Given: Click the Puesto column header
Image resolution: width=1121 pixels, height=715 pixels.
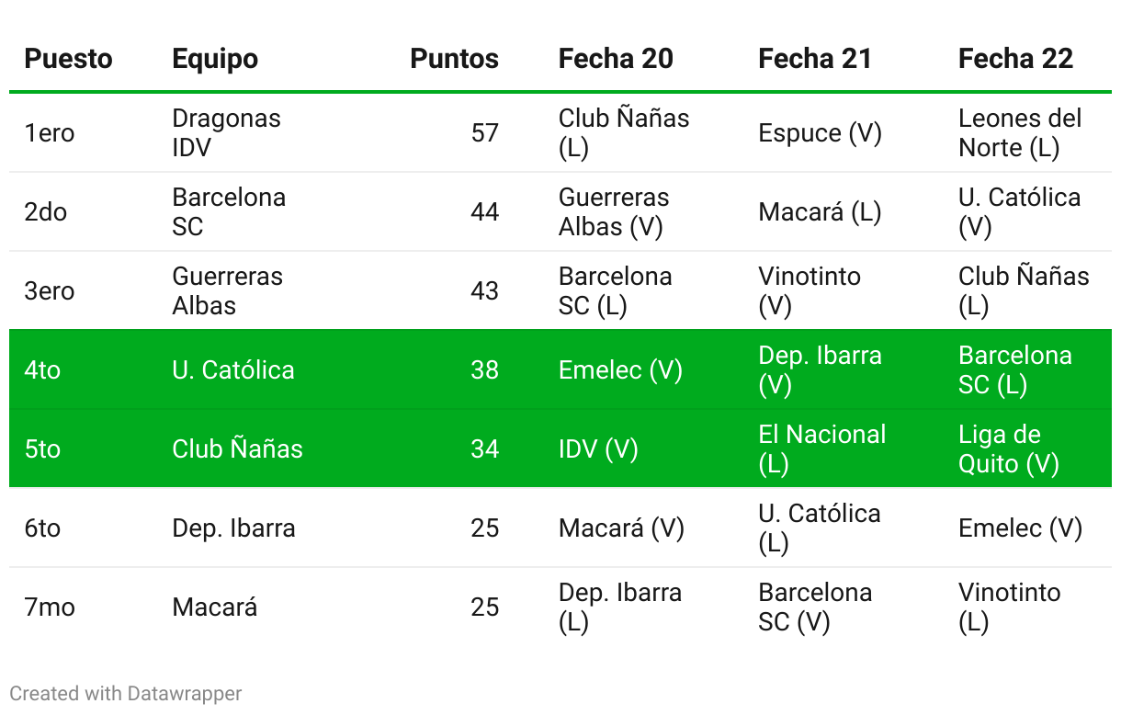Looking at the screenshot, I should (68, 59).
